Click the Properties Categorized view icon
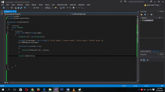The image size is (165, 92). coord(141,60)
